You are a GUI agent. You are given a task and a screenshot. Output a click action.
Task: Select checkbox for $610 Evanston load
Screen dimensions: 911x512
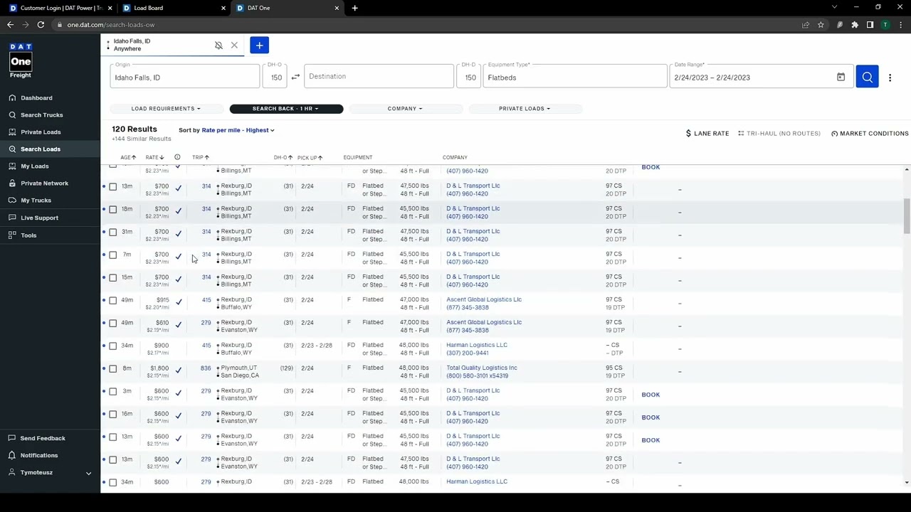[x=112, y=323]
